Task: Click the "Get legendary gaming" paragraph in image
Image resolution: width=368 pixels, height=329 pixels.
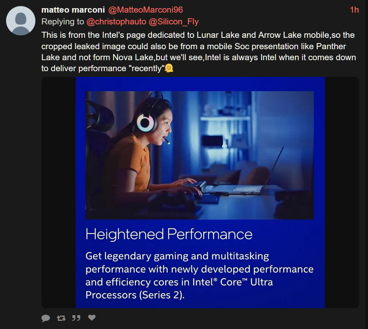Action: (x=200, y=275)
